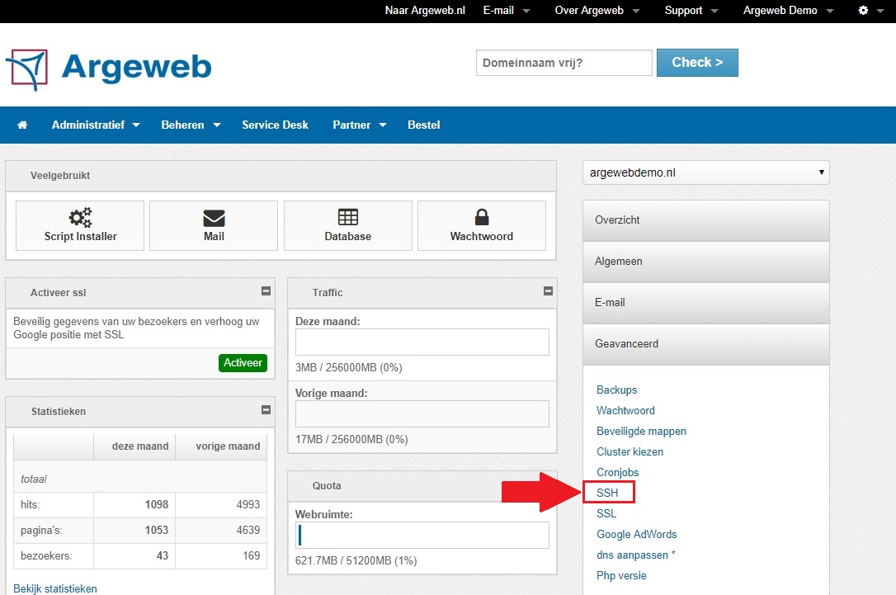Viewport: 896px width, 595px height.
Task: Open the E-mail top bar dropdown
Action: [507, 10]
